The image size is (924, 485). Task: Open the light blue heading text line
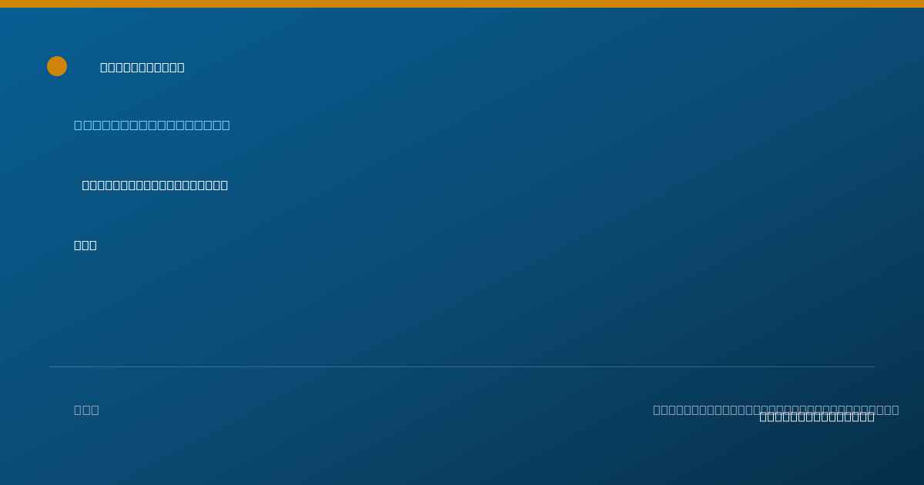tap(152, 125)
